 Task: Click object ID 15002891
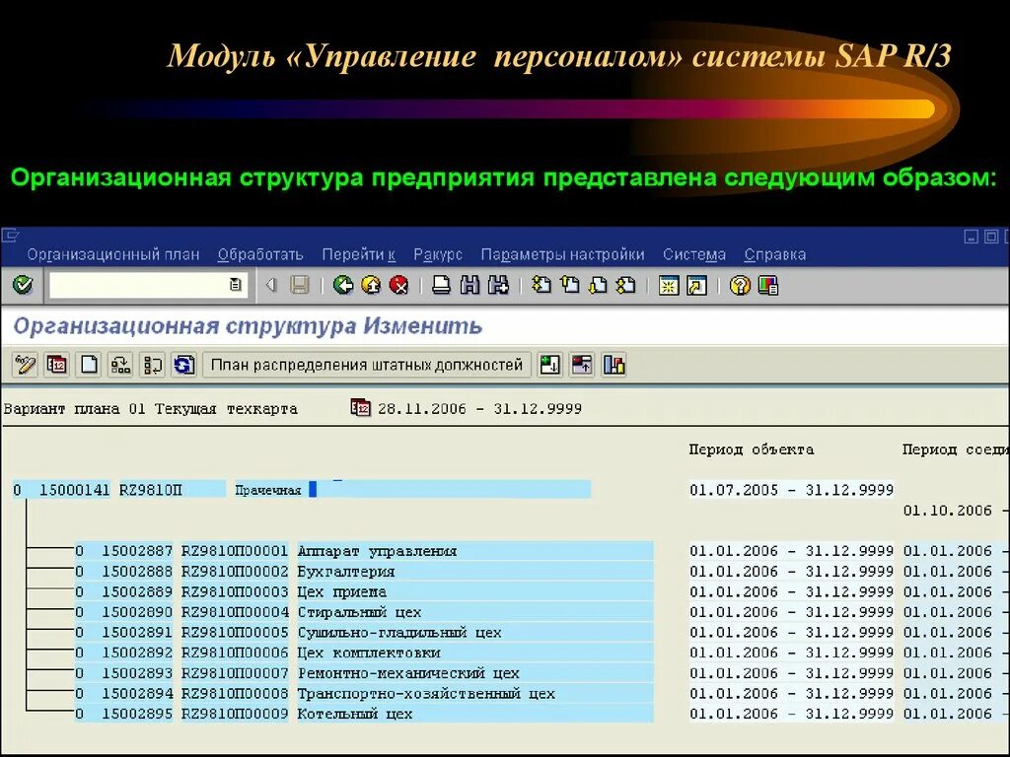(137, 632)
